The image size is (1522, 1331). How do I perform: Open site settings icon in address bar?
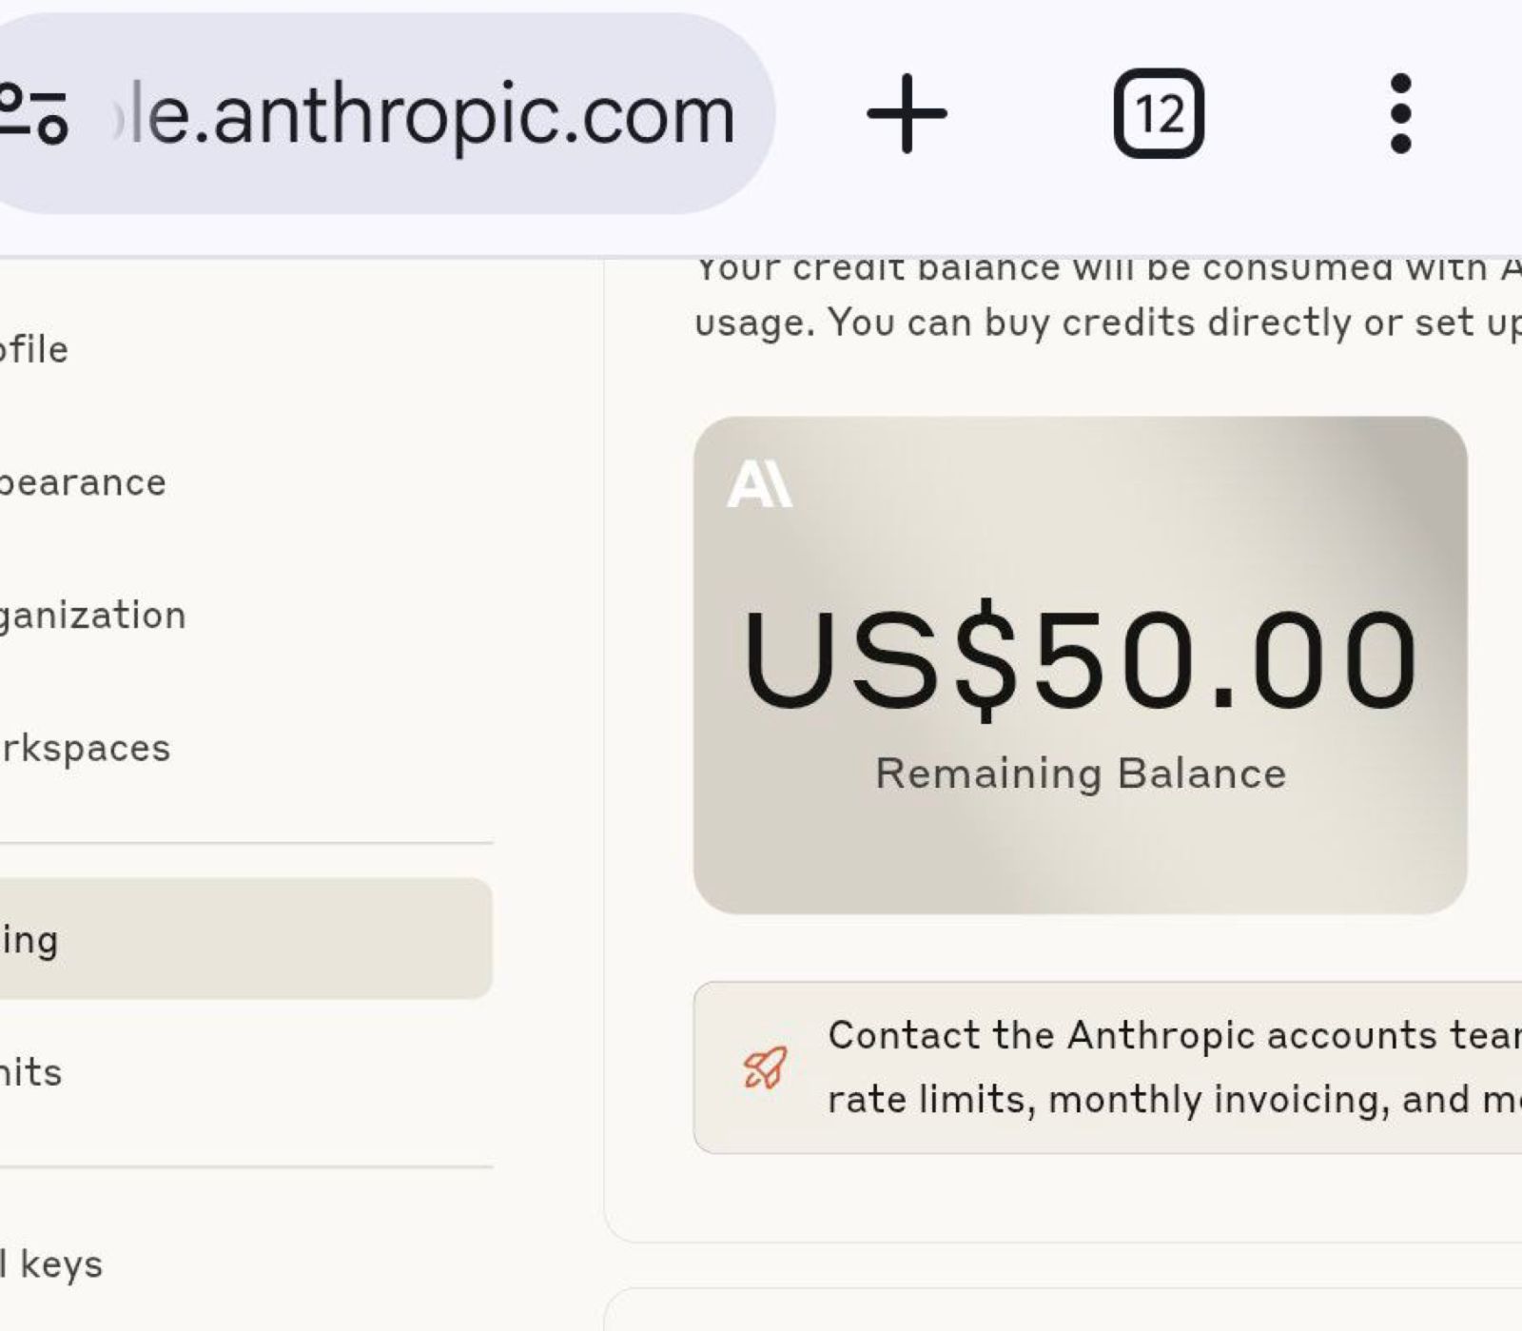coord(34,113)
